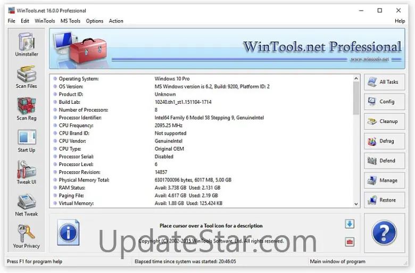Viewport: 415px width, 273px height.
Task: Open the Scan Files tool
Action: (27, 77)
